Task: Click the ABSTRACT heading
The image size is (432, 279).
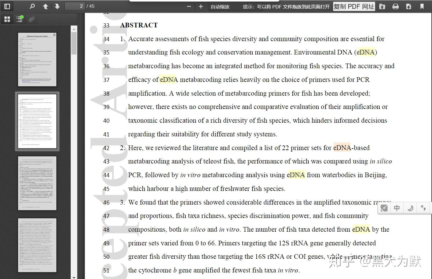Action: coord(139,25)
